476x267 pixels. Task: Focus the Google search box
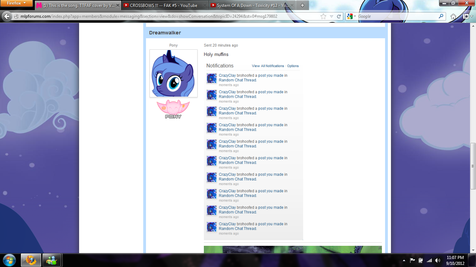[397, 16]
